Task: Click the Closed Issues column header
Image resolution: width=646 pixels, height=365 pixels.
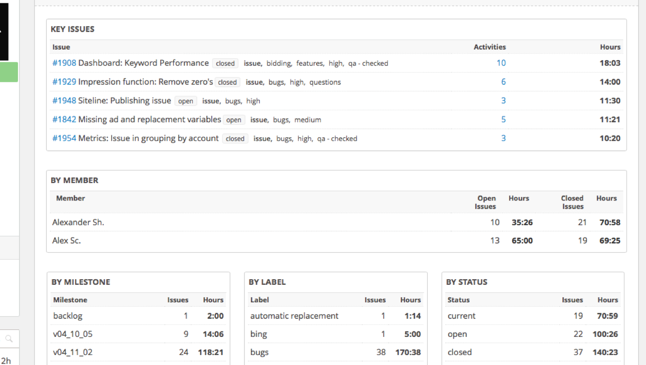Action: tap(572, 203)
